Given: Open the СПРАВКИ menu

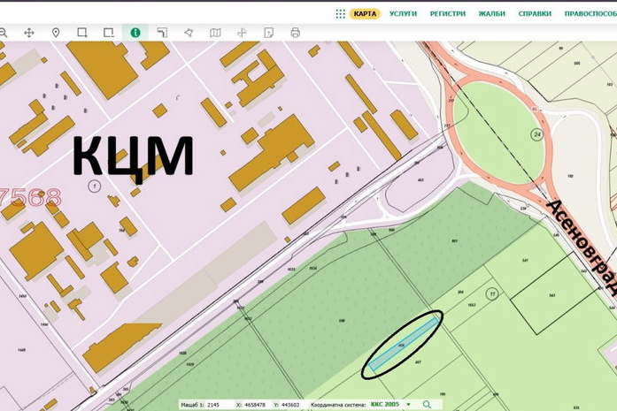Looking at the screenshot, I should click(x=535, y=14).
